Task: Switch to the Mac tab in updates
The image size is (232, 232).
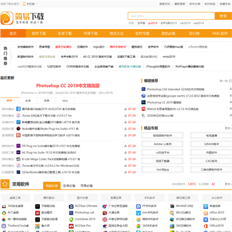Action: pos(65,101)
